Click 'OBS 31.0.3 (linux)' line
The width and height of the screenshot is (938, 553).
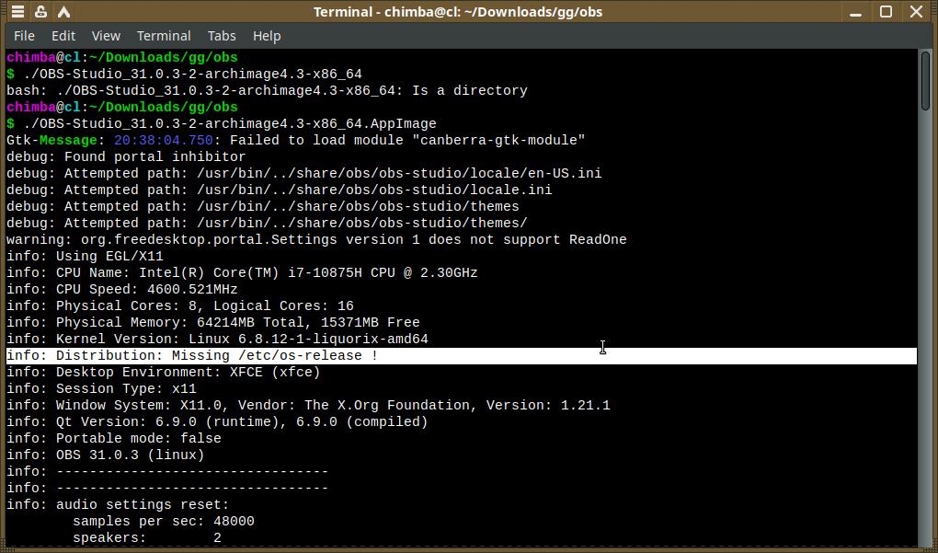105,455
